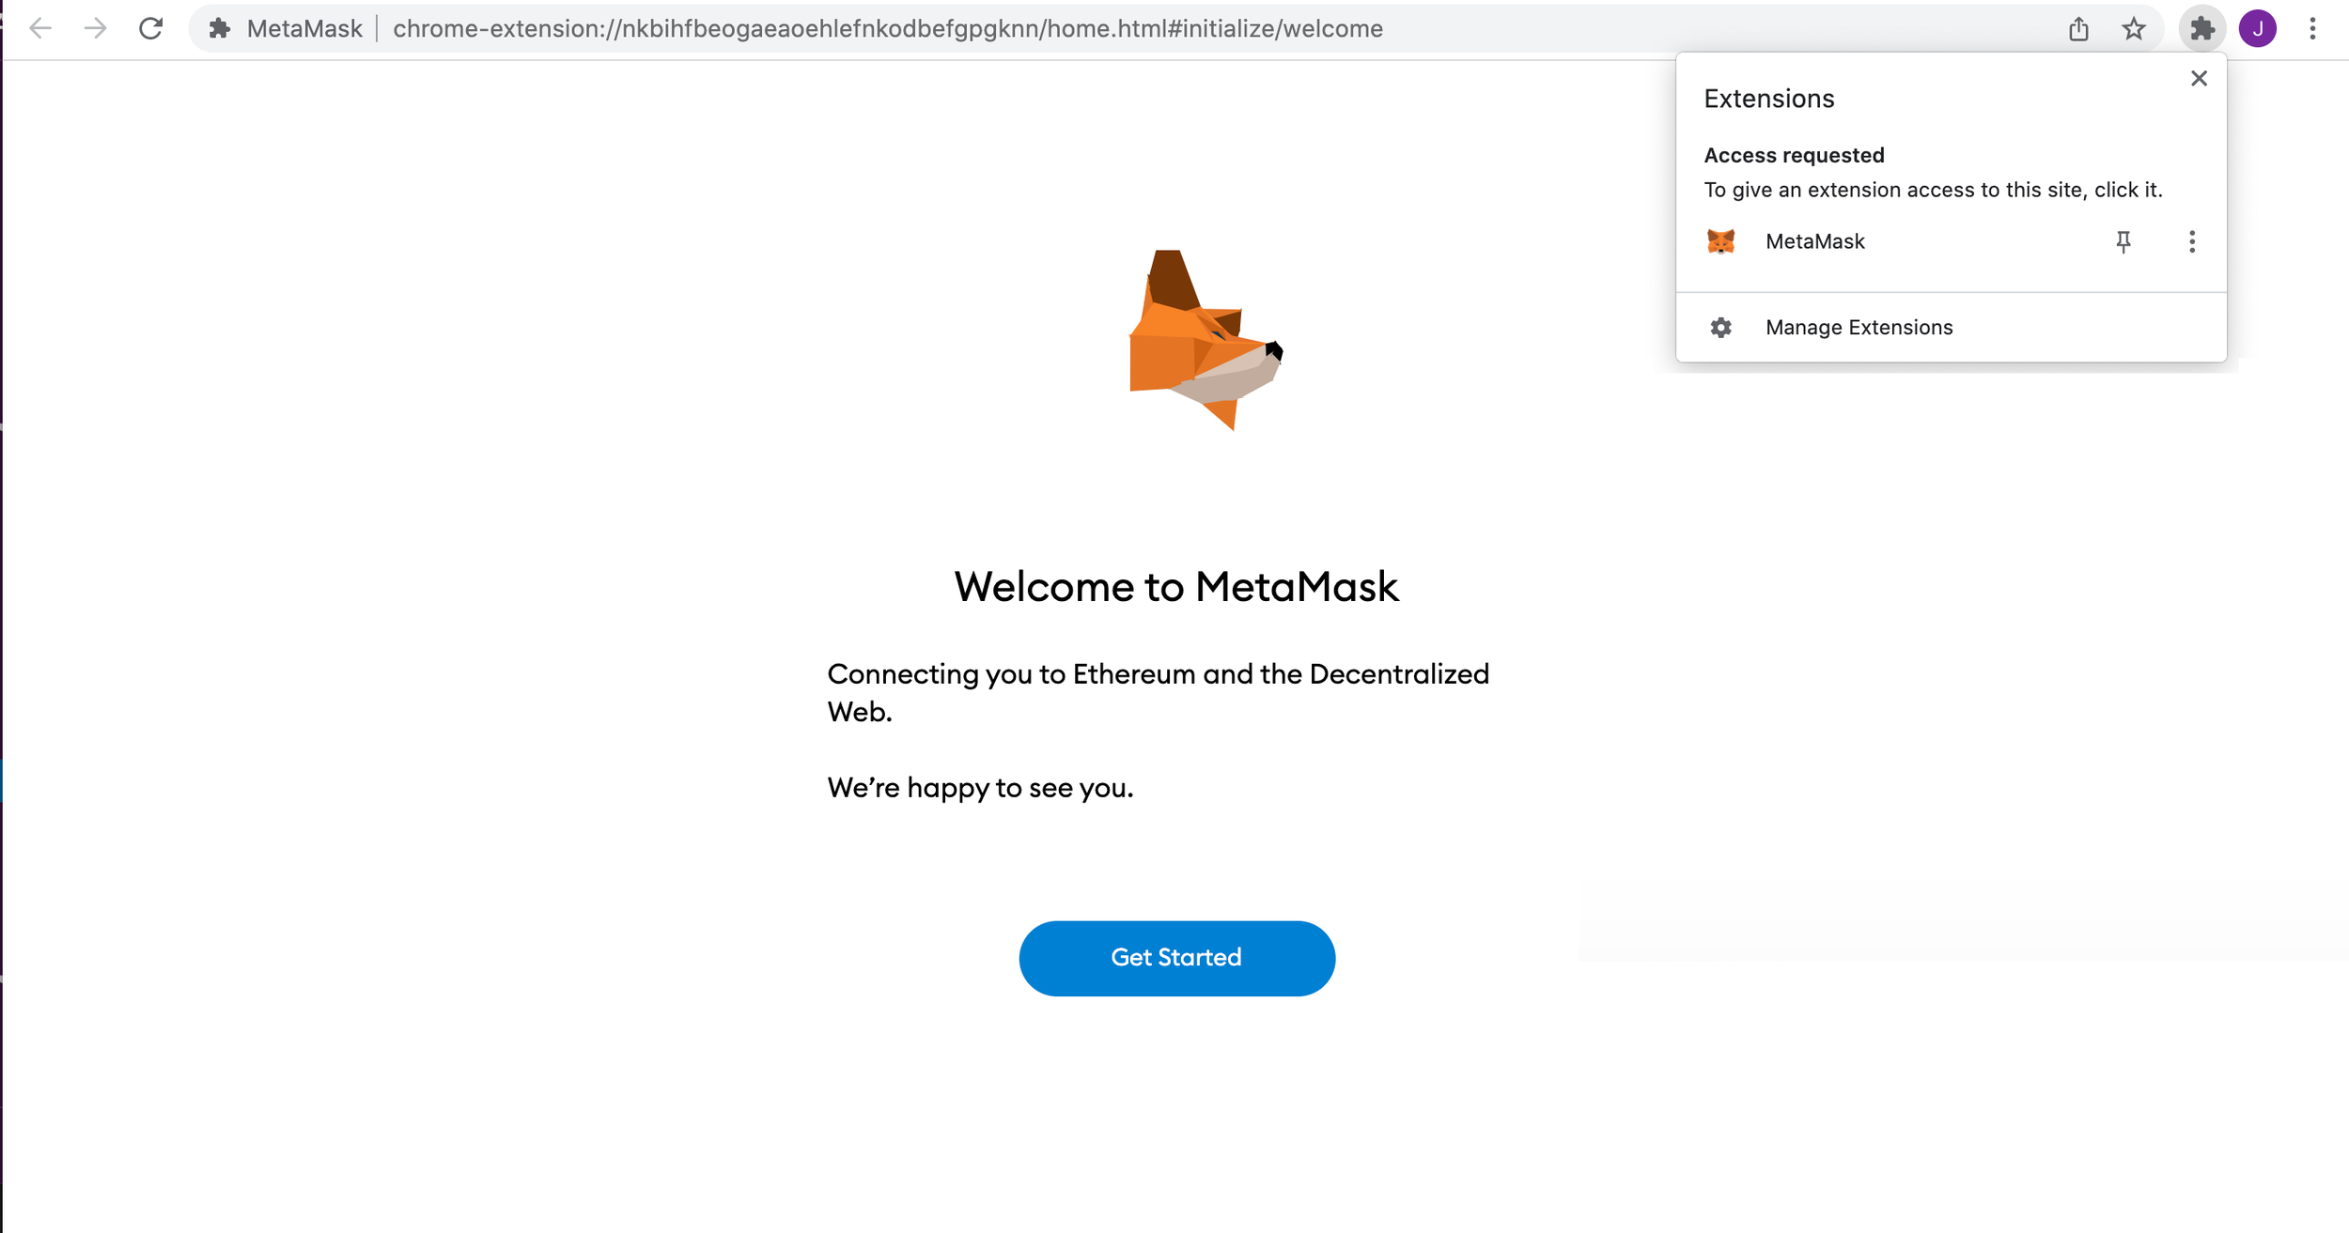Open the three-dot menu next to MetaMask
Viewport: 2349px width, 1233px height.
2192,241
